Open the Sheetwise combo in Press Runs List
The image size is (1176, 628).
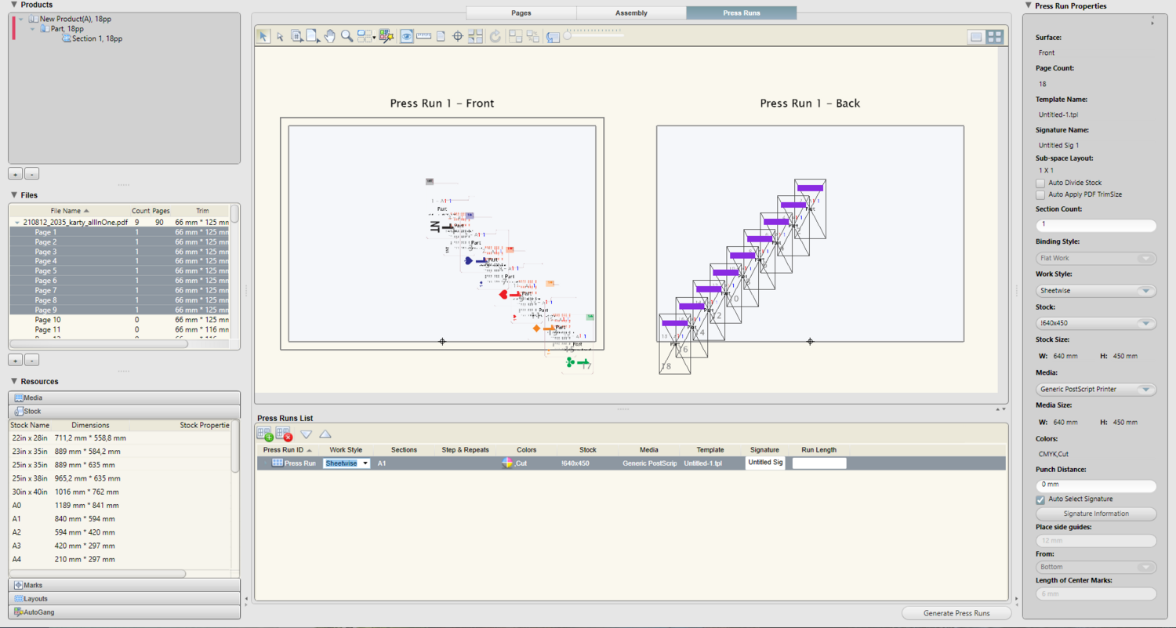(x=346, y=463)
